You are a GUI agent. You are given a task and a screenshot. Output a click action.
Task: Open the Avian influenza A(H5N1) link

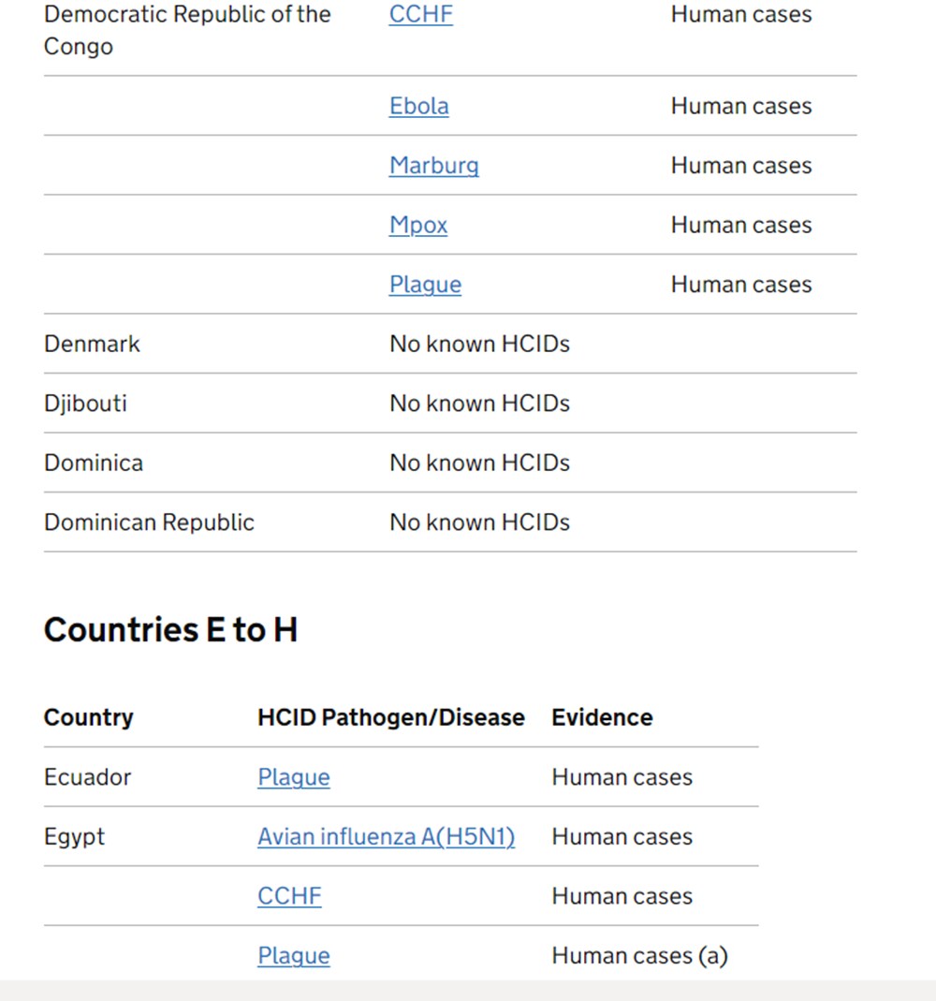point(386,837)
